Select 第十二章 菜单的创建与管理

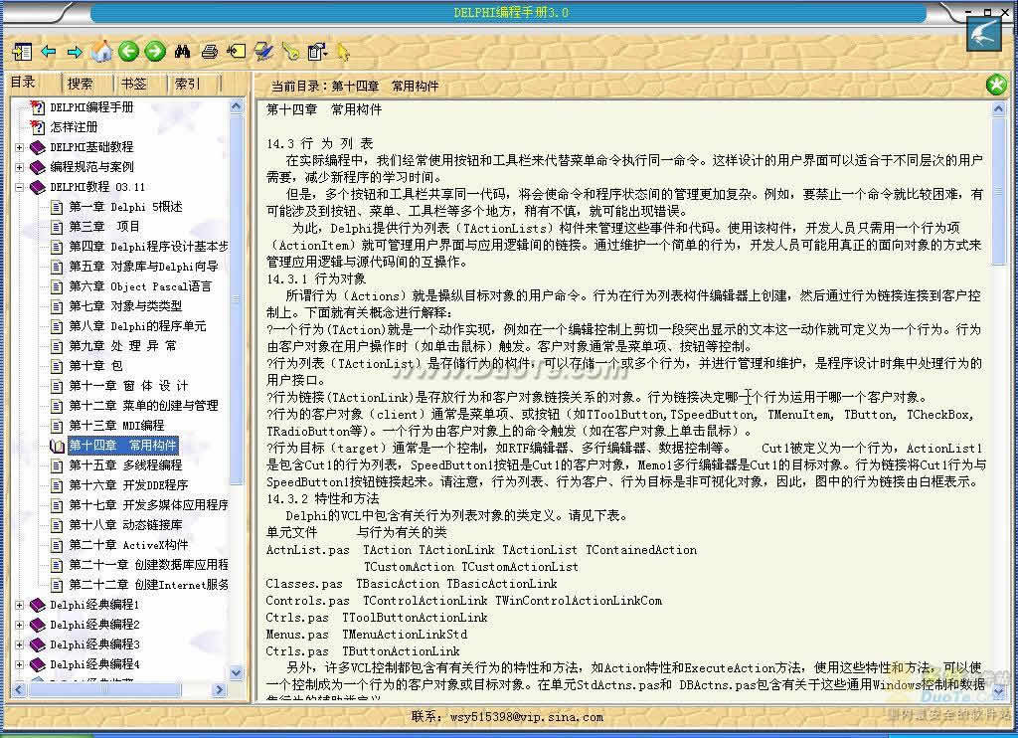point(143,406)
